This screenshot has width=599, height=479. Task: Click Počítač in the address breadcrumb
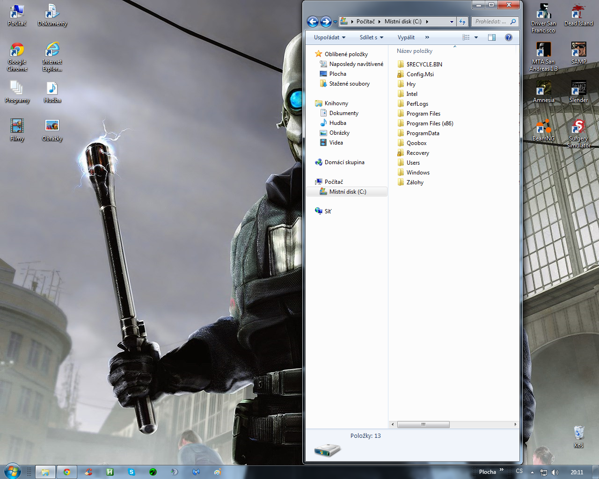coord(365,22)
